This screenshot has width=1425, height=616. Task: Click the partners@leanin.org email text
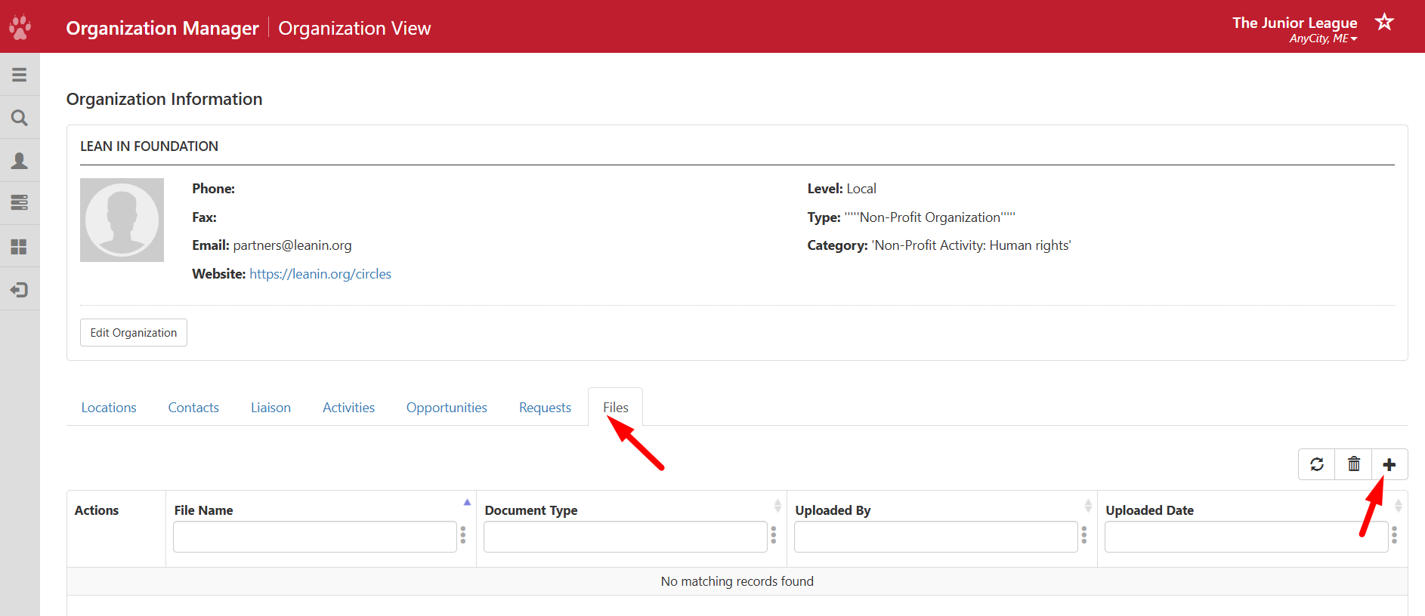292,245
